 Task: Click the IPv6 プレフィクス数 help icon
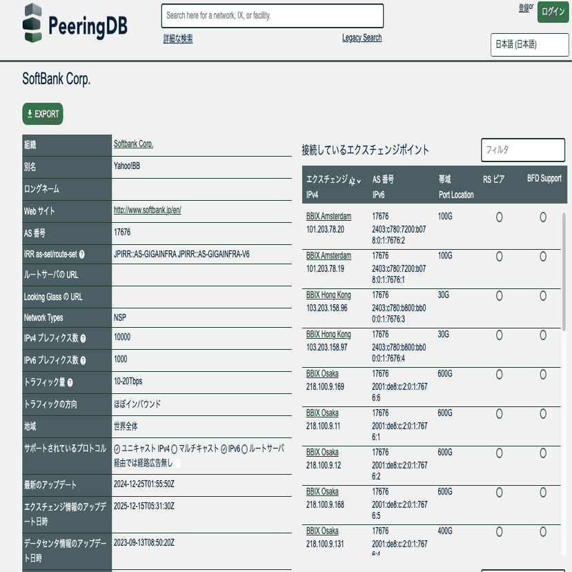click(x=83, y=359)
